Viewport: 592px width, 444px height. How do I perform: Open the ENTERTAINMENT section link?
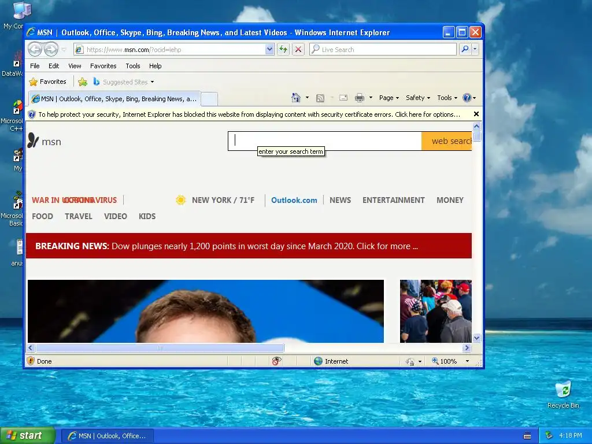tap(393, 200)
